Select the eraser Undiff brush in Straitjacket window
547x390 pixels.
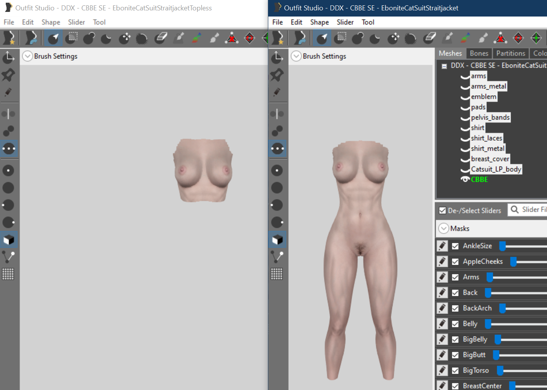pyautogui.click(x=430, y=38)
